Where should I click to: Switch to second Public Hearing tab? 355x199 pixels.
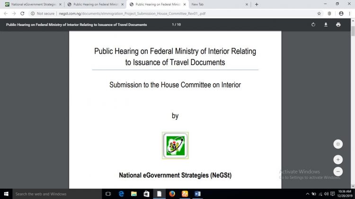click(96, 4)
